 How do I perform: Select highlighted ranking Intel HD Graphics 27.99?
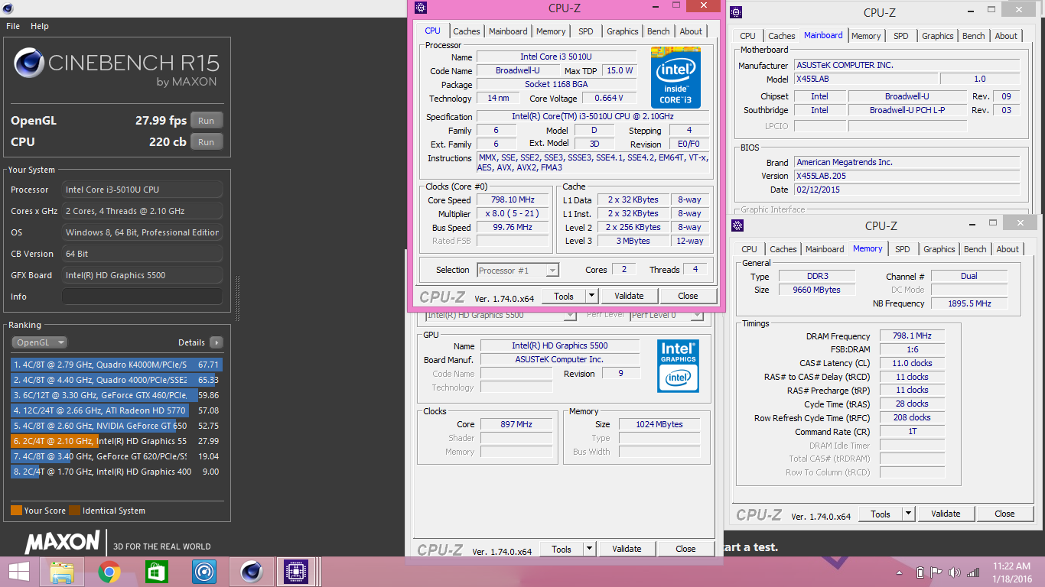pyautogui.click(x=116, y=441)
